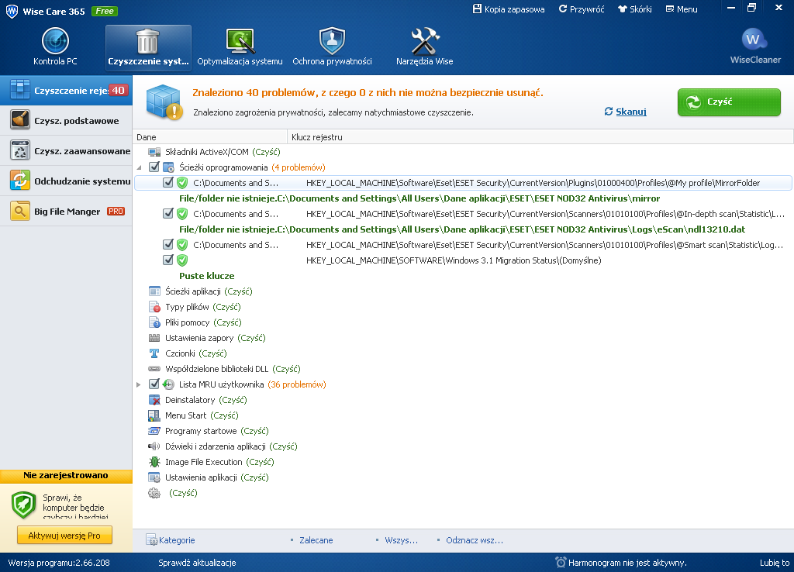Image resolution: width=794 pixels, height=572 pixels.
Task: Click the Zalecane selection link
Action: tap(316, 540)
